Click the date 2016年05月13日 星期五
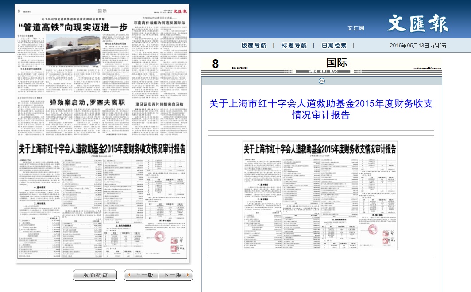 (x=418, y=46)
